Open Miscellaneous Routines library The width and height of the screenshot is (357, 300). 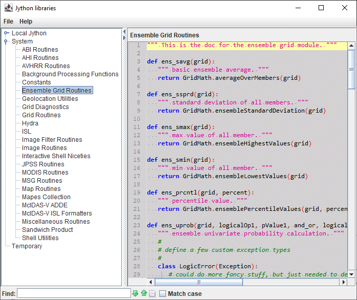(56, 222)
